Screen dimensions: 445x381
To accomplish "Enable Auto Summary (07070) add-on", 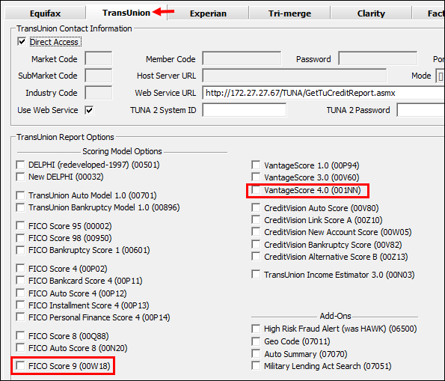I will point(256,354).
